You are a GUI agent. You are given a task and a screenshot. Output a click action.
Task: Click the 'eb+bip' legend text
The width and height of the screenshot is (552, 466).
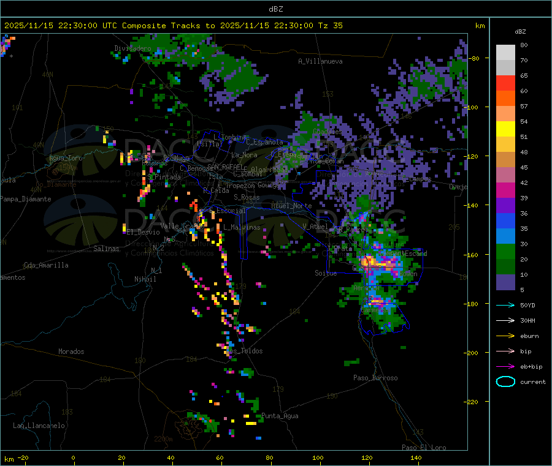click(531, 367)
